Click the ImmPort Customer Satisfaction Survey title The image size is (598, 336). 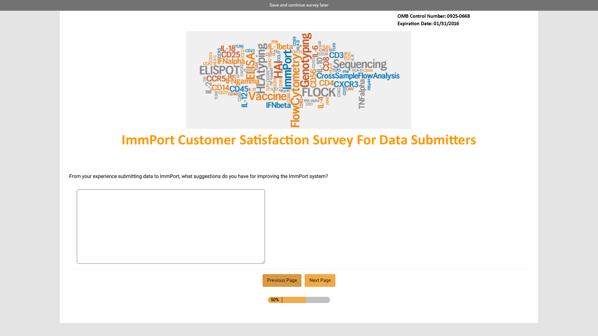[299, 140]
